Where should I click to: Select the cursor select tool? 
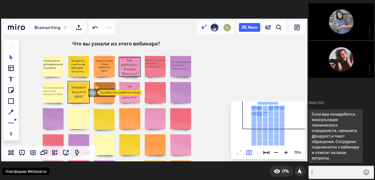click(x=11, y=57)
